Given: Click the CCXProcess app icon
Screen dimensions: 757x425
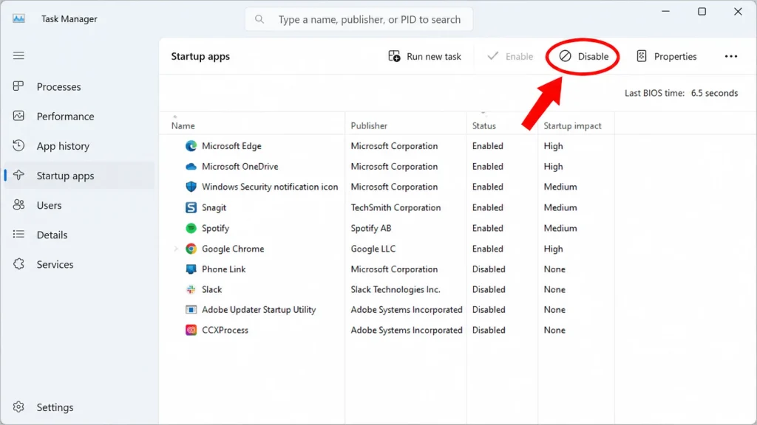Looking at the screenshot, I should [x=191, y=330].
